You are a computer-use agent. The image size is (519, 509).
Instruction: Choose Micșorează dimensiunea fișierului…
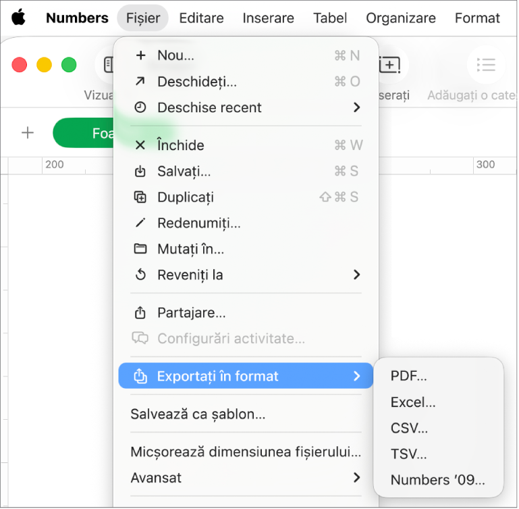click(246, 452)
